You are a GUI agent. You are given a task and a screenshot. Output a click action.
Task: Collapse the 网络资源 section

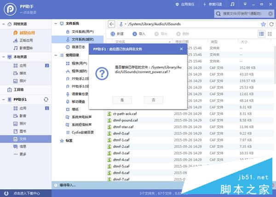pos(4,24)
